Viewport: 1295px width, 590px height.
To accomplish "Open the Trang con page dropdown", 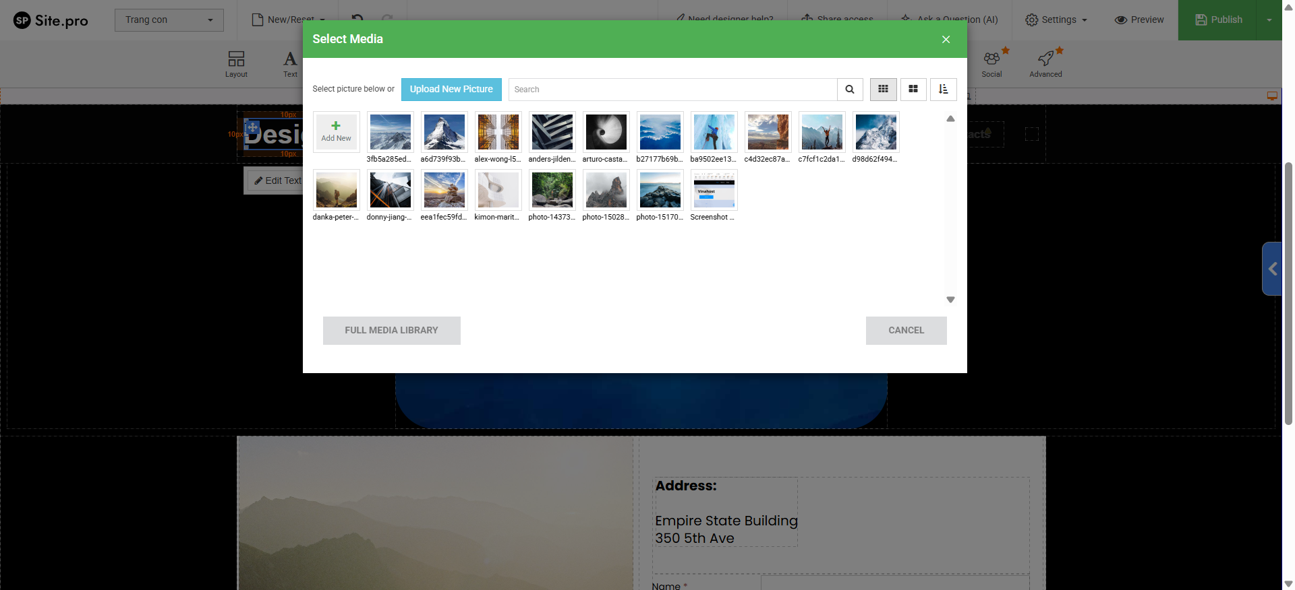I will coord(169,20).
